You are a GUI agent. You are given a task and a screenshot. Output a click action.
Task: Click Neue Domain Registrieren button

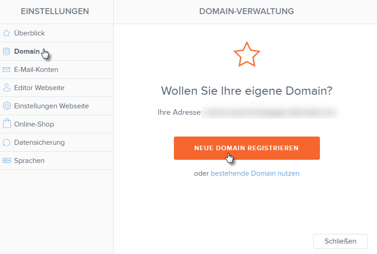[246, 148]
